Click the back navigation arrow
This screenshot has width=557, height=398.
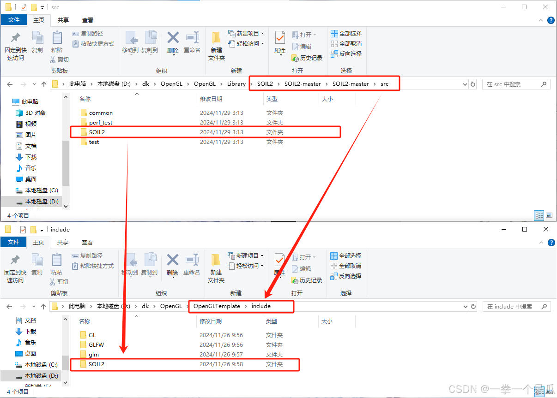(10, 84)
